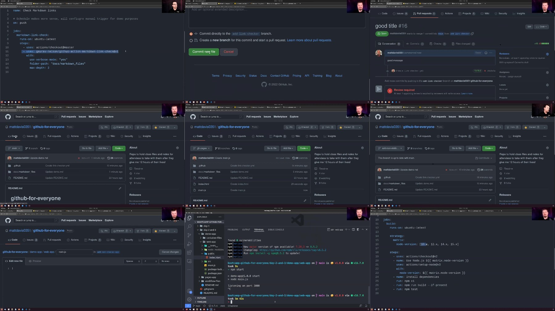Viewport: 555px width, 311px height.
Task: Open the No wrap dropdown
Action: click(x=170, y=261)
